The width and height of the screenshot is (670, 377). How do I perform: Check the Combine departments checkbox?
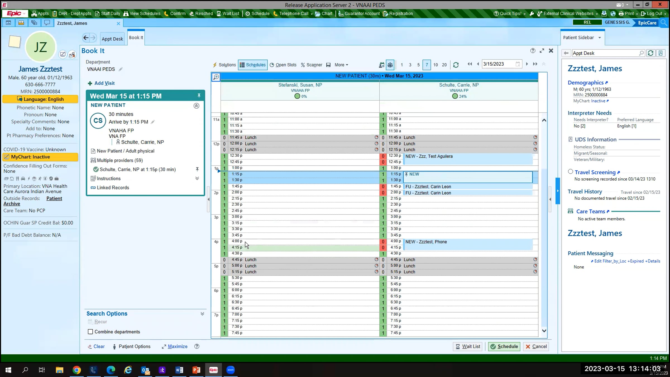[x=90, y=332]
